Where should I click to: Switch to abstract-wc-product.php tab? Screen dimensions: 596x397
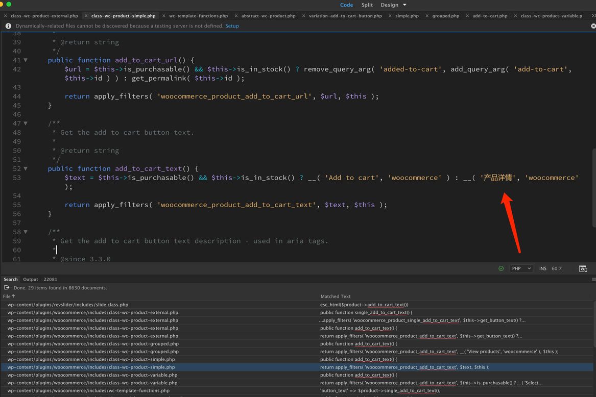(268, 16)
